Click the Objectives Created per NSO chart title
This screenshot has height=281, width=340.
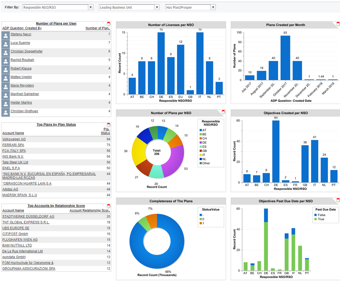[x=286, y=113]
